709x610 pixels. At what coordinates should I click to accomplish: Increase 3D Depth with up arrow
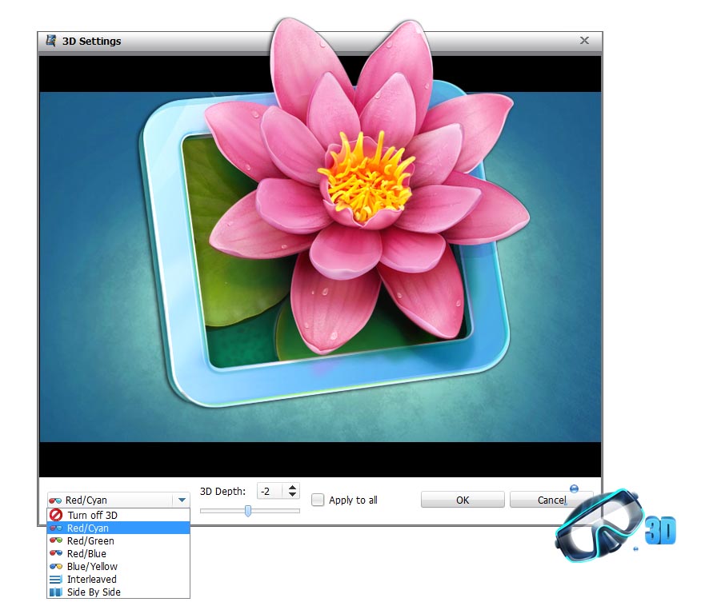293,488
